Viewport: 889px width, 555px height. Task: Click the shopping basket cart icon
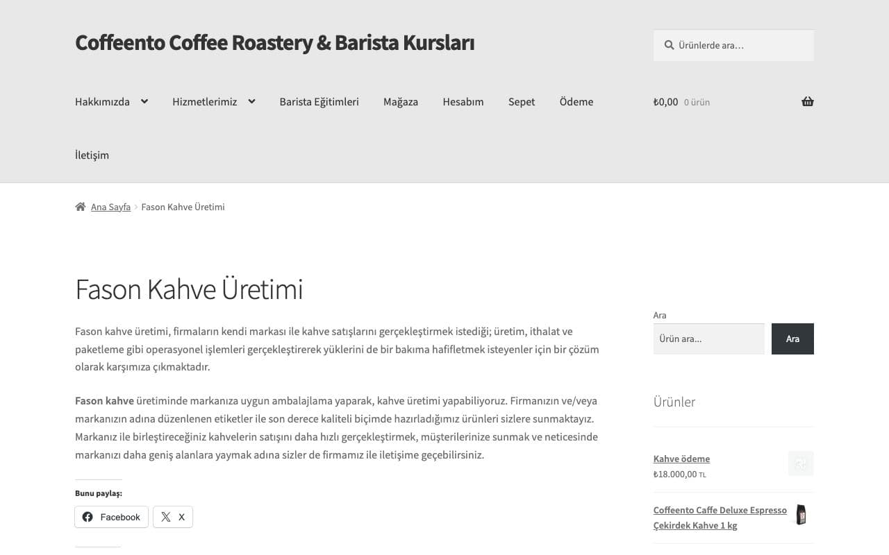click(807, 101)
